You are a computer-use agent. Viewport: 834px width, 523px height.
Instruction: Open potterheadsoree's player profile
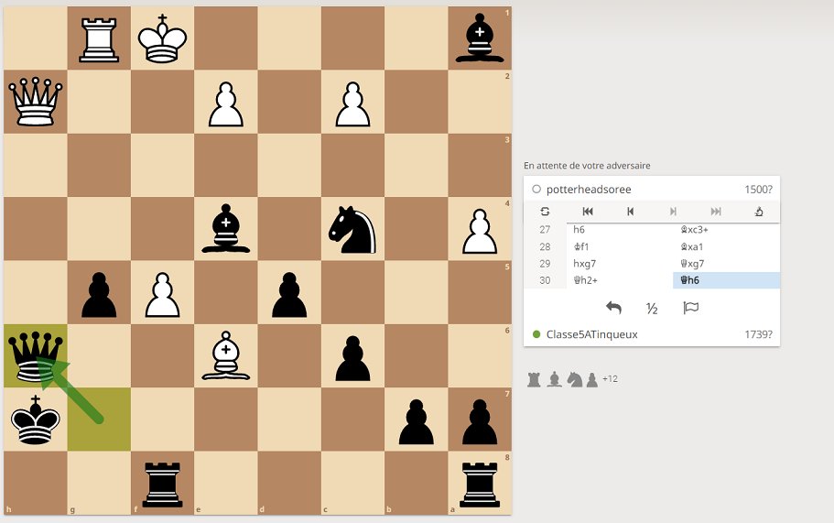click(589, 190)
